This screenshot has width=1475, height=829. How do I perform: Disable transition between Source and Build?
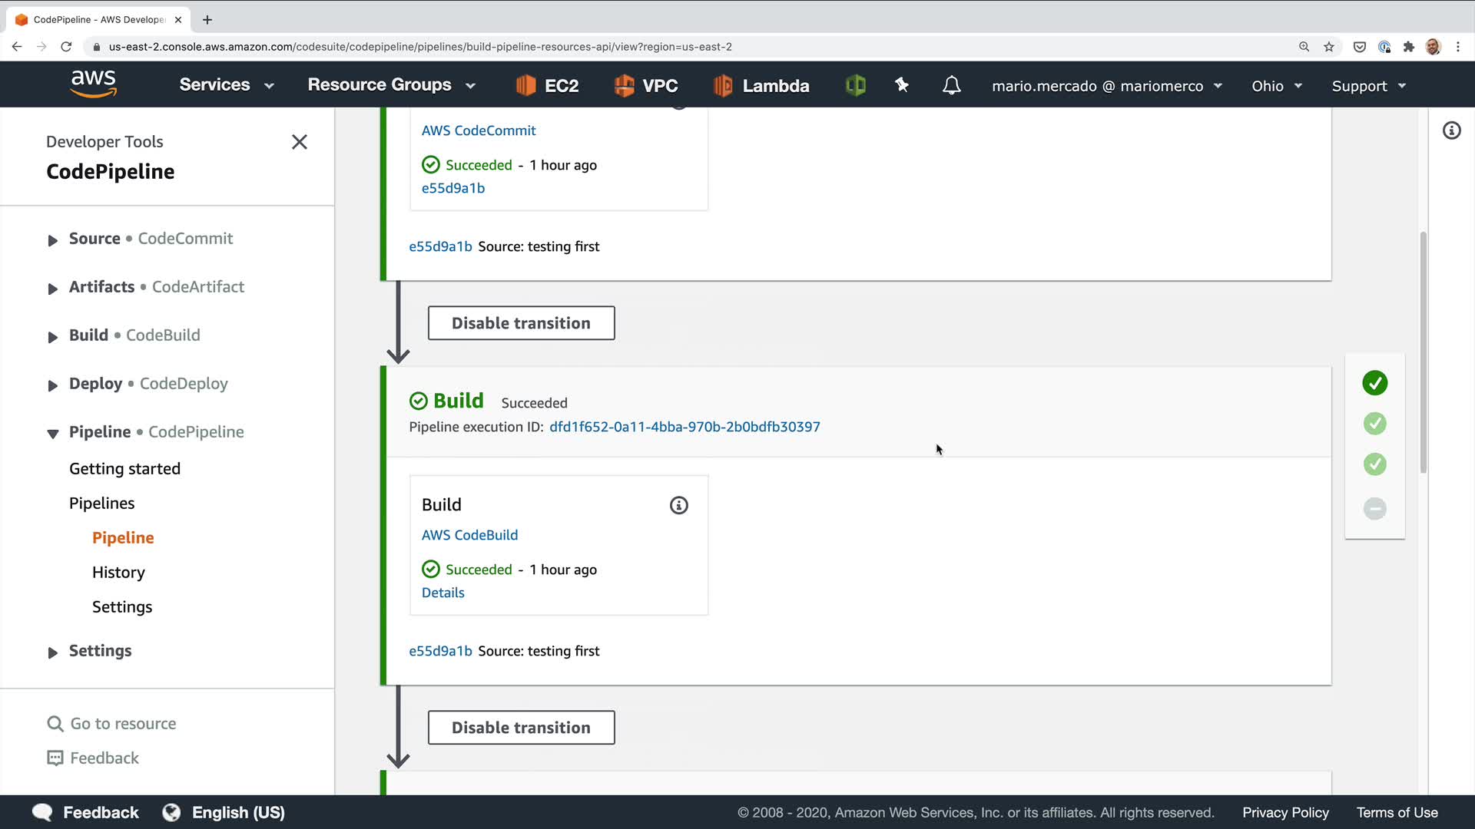click(x=521, y=323)
